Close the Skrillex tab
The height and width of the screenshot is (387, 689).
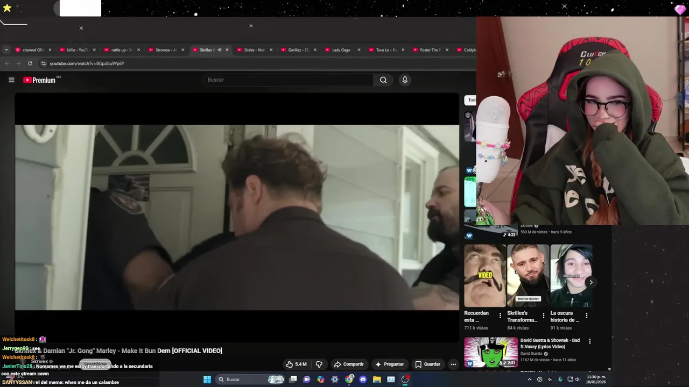pyautogui.click(x=227, y=50)
